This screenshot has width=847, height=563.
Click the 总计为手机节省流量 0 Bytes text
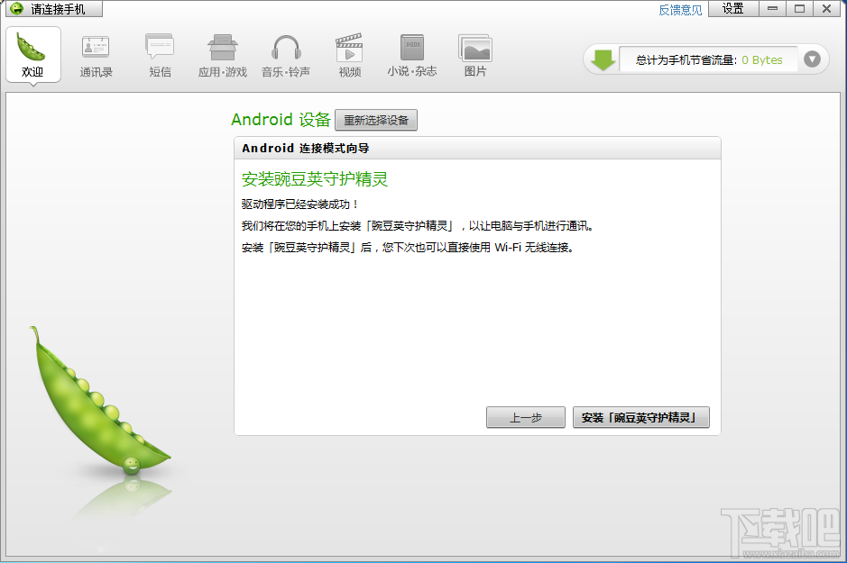click(709, 59)
